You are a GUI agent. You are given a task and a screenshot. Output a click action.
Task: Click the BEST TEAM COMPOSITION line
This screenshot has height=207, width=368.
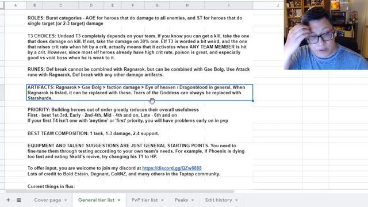pos(93,133)
